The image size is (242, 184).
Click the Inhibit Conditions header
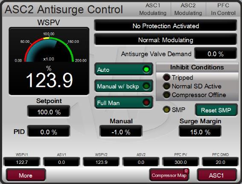tap(197, 67)
